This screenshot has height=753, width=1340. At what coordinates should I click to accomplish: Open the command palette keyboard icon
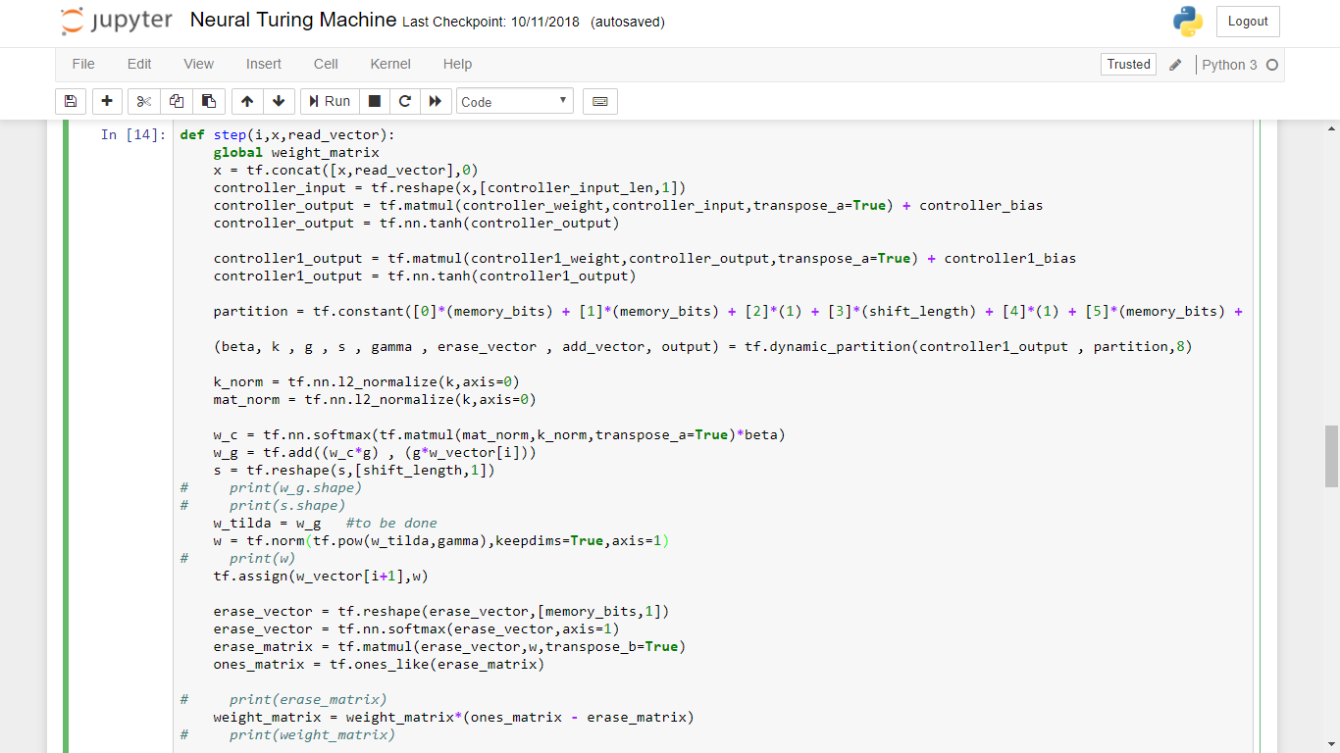(x=600, y=101)
